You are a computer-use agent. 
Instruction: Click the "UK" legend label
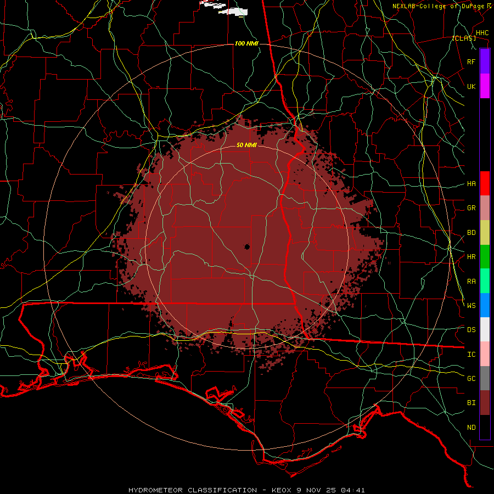pyautogui.click(x=471, y=86)
